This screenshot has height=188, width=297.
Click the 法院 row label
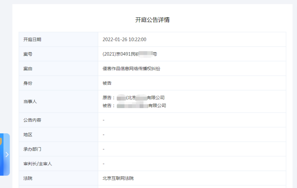(x=28, y=178)
